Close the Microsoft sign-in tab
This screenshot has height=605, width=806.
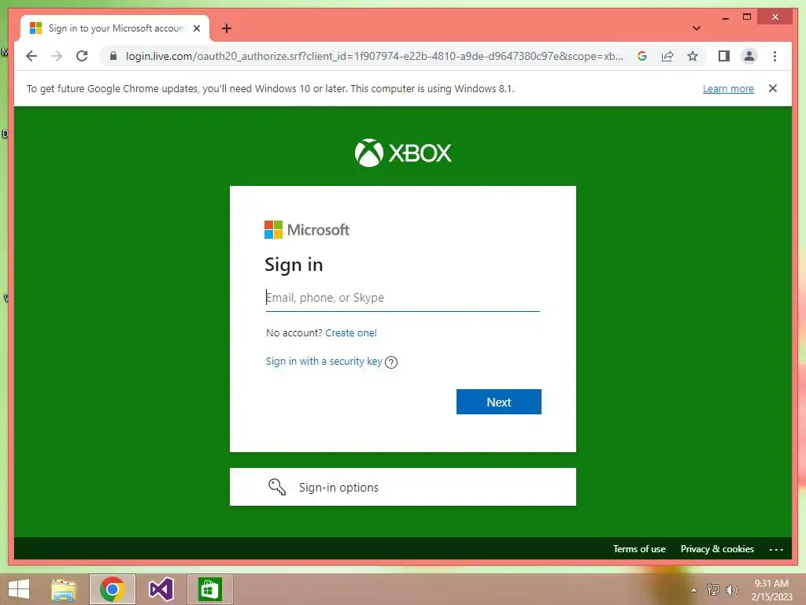tap(196, 28)
